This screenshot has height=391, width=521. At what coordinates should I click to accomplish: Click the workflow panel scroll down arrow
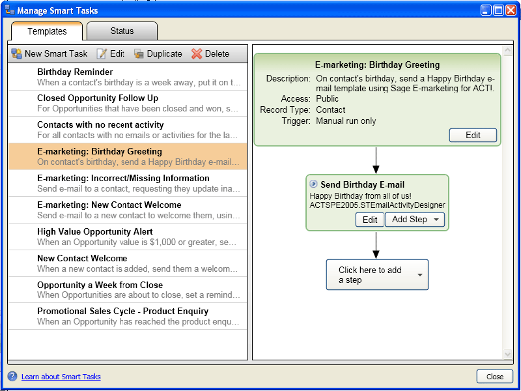509,354
